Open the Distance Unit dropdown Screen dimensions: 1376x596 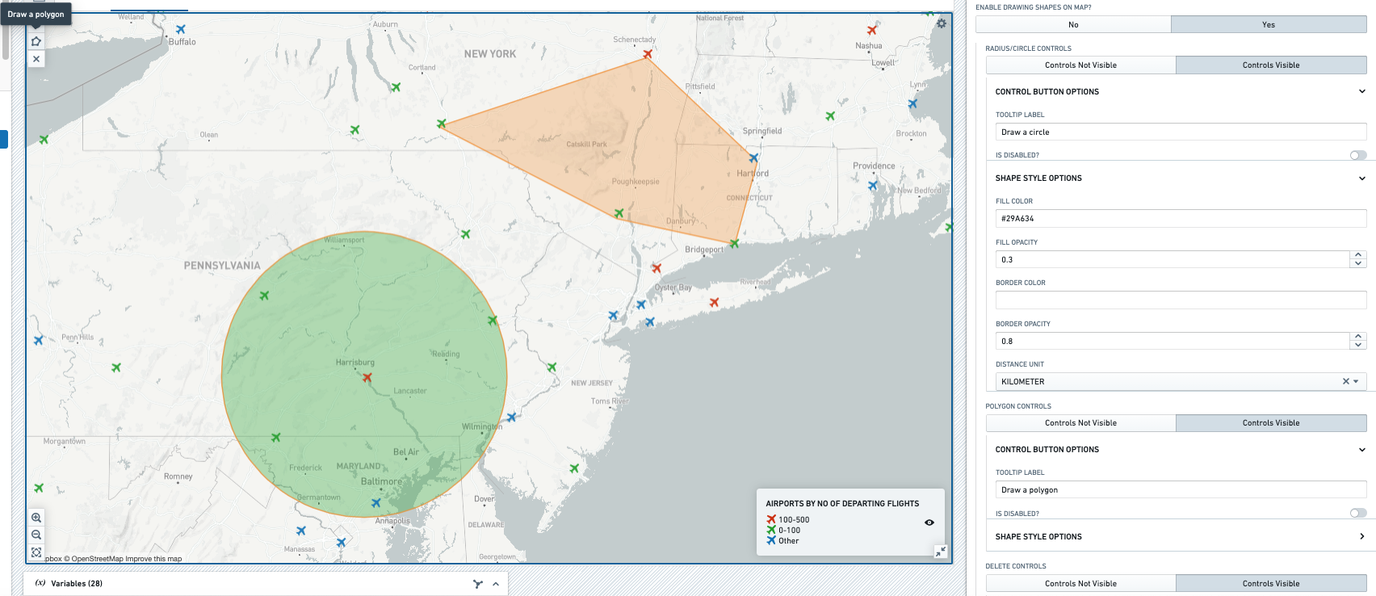1356,381
